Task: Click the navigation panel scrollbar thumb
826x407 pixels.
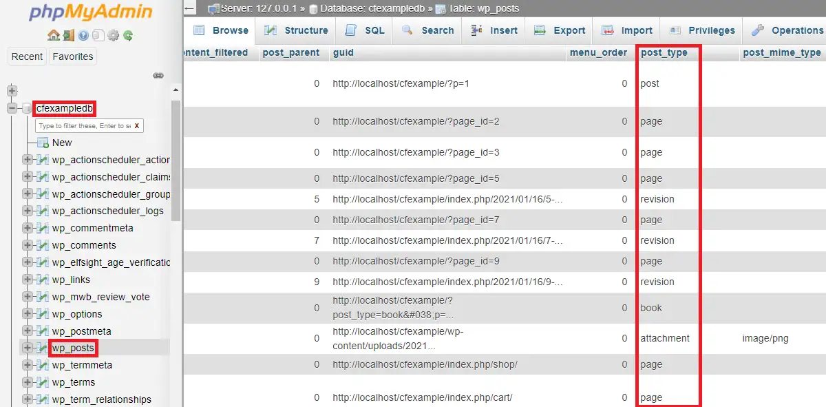Action: pos(176,160)
